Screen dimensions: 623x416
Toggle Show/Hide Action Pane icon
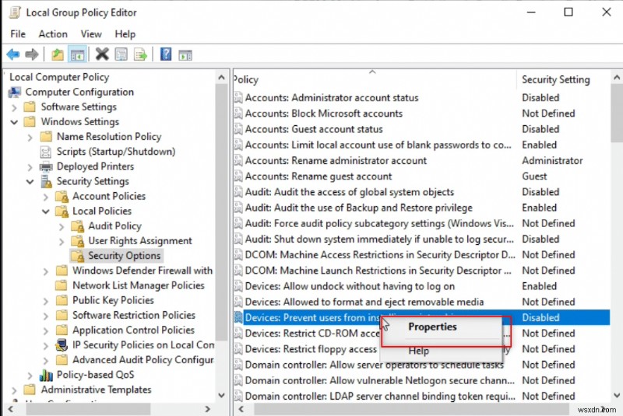185,54
